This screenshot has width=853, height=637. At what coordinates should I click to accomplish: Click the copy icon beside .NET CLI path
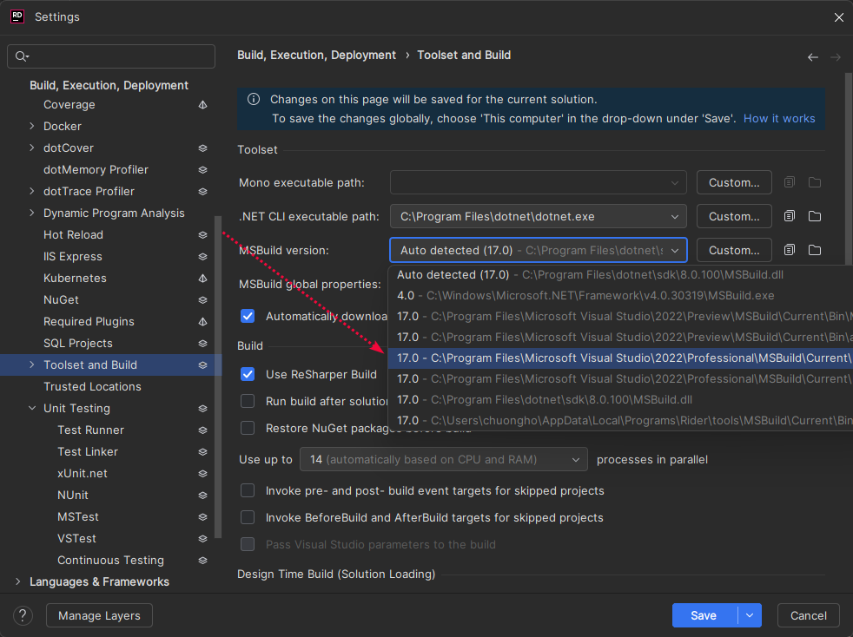pos(789,216)
